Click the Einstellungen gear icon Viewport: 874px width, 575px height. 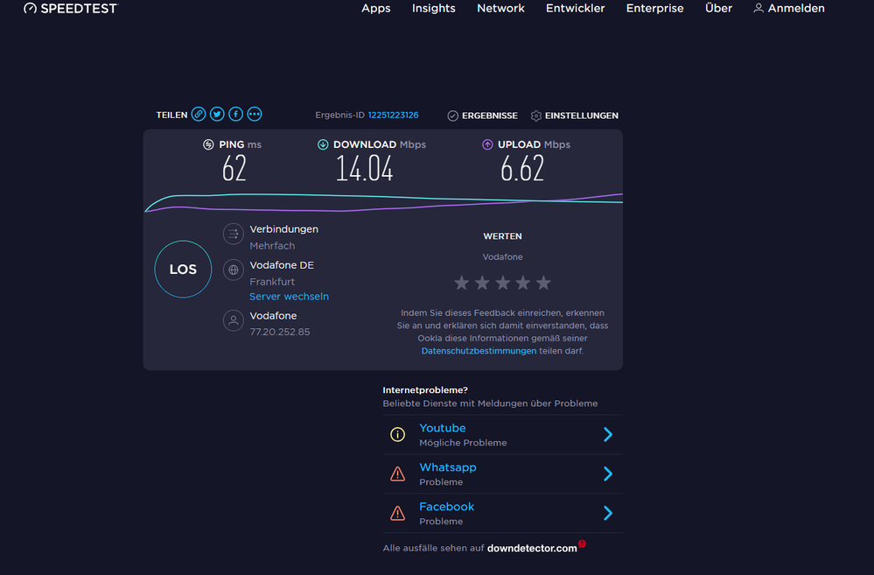tap(535, 116)
